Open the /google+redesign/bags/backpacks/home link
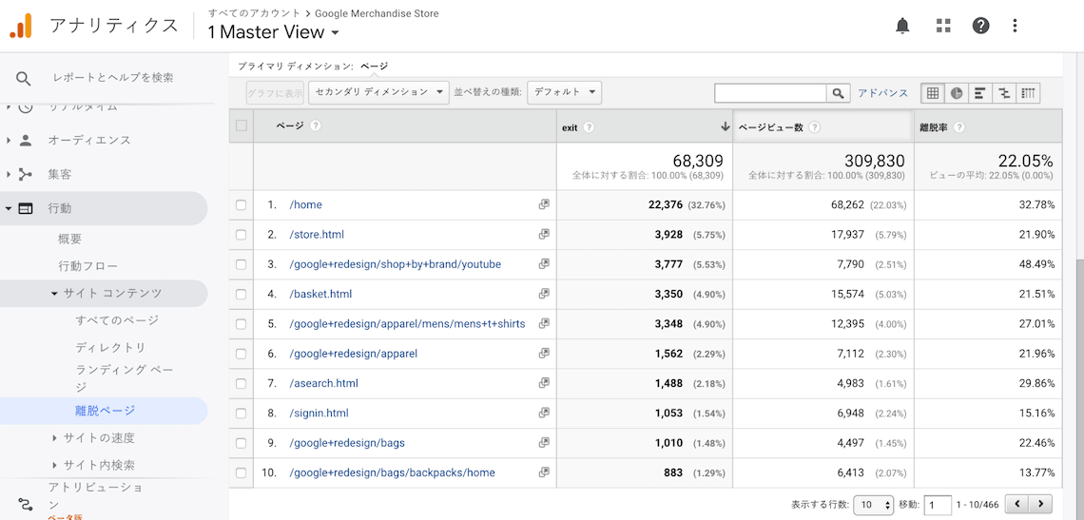Image resolution: width=1084 pixels, height=520 pixels. click(392, 472)
